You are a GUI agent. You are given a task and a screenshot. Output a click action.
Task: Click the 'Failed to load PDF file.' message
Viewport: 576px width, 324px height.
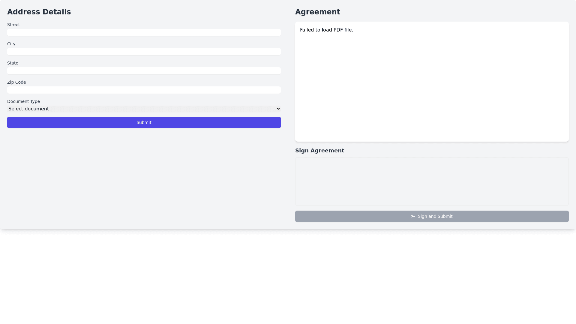click(326, 30)
